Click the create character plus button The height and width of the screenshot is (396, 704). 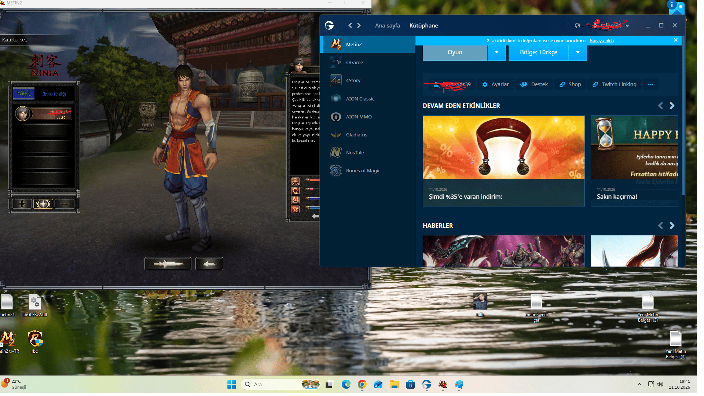point(22,204)
